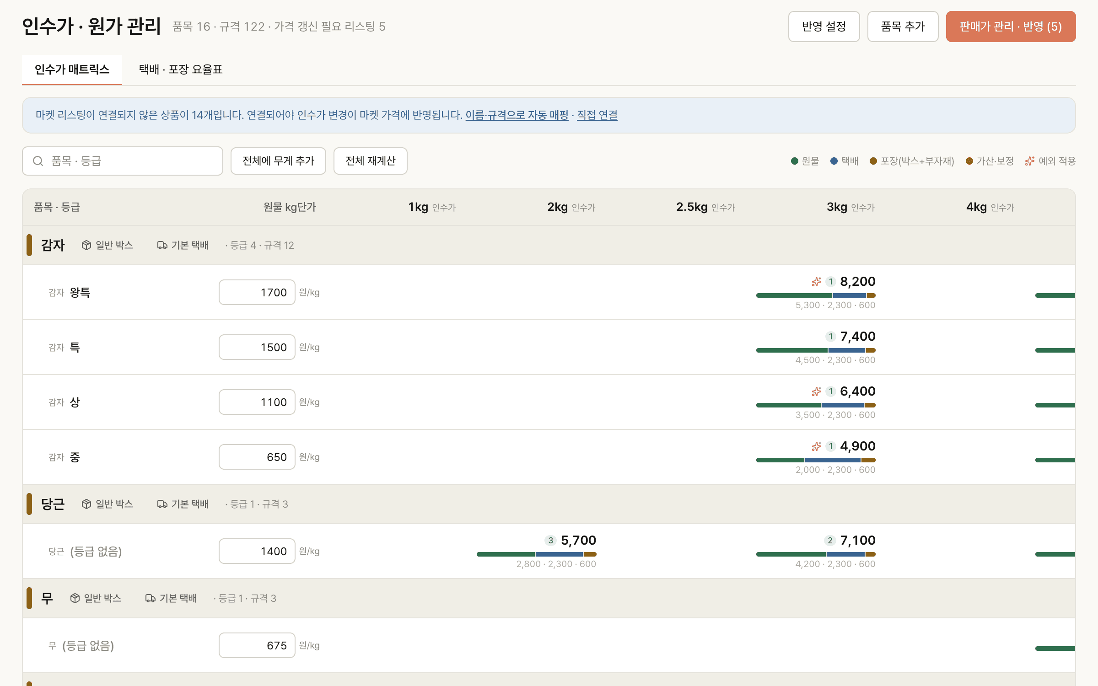Select the 당근 group header name
This screenshot has width=1098, height=686.
tap(53, 504)
